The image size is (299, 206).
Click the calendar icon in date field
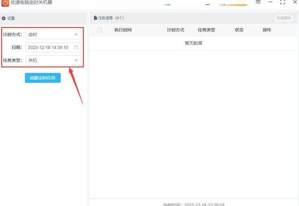[76, 47]
